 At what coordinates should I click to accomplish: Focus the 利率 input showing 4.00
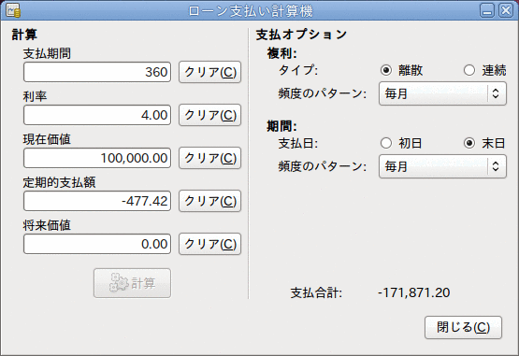pyautogui.click(x=97, y=115)
